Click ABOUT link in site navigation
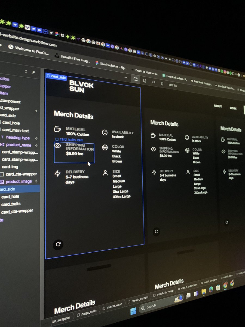245x327 pixels. pyautogui.click(x=218, y=106)
